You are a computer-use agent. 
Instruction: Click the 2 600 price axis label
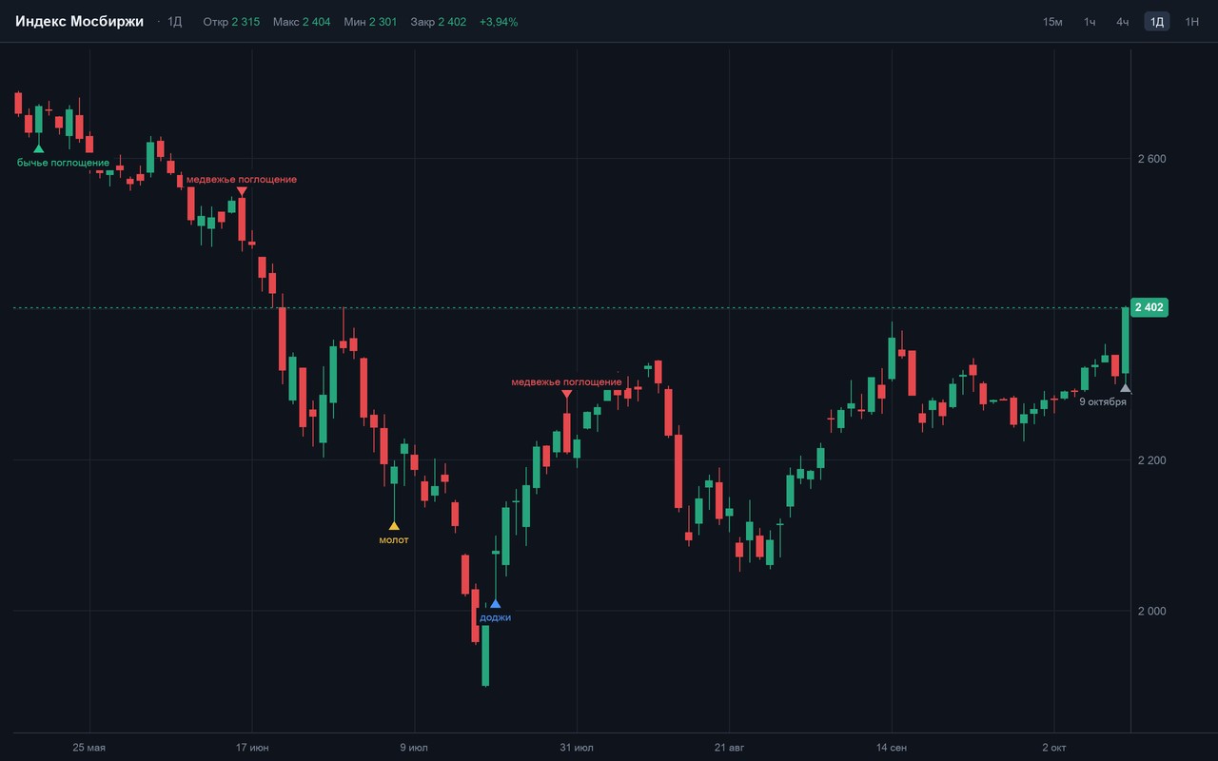point(1151,159)
